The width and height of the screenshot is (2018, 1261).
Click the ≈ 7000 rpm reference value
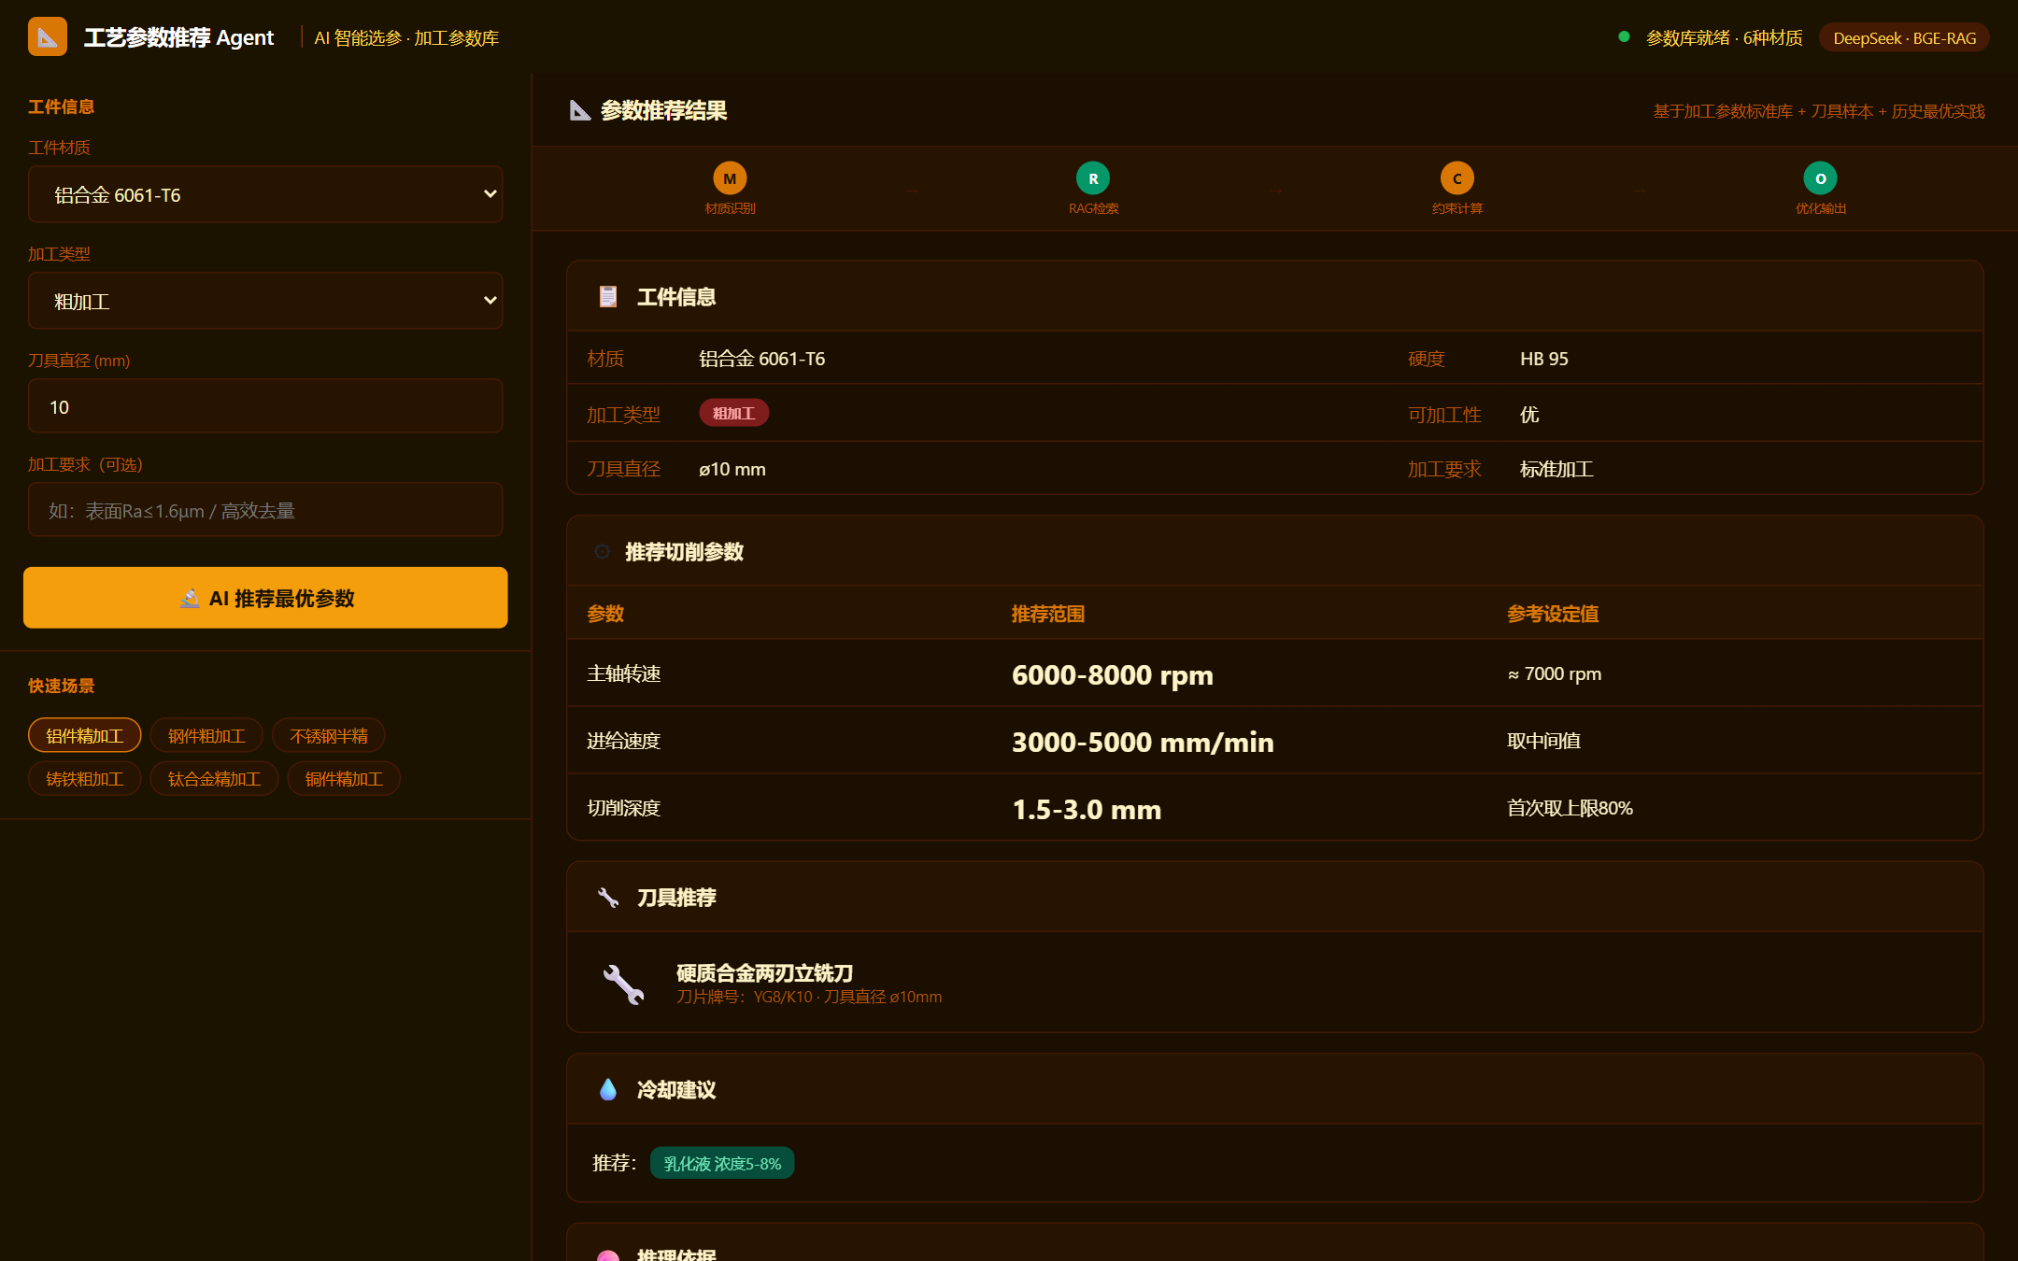coord(1554,673)
